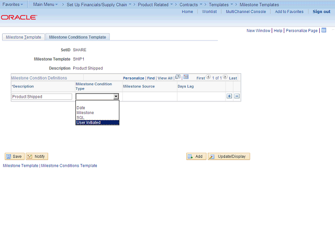This screenshot has width=335, height=251.
Task: Open the Help link
Action: pyautogui.click(x=278, y=30)
